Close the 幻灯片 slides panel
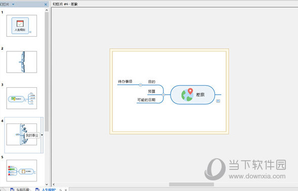 (x=46, y=4)
